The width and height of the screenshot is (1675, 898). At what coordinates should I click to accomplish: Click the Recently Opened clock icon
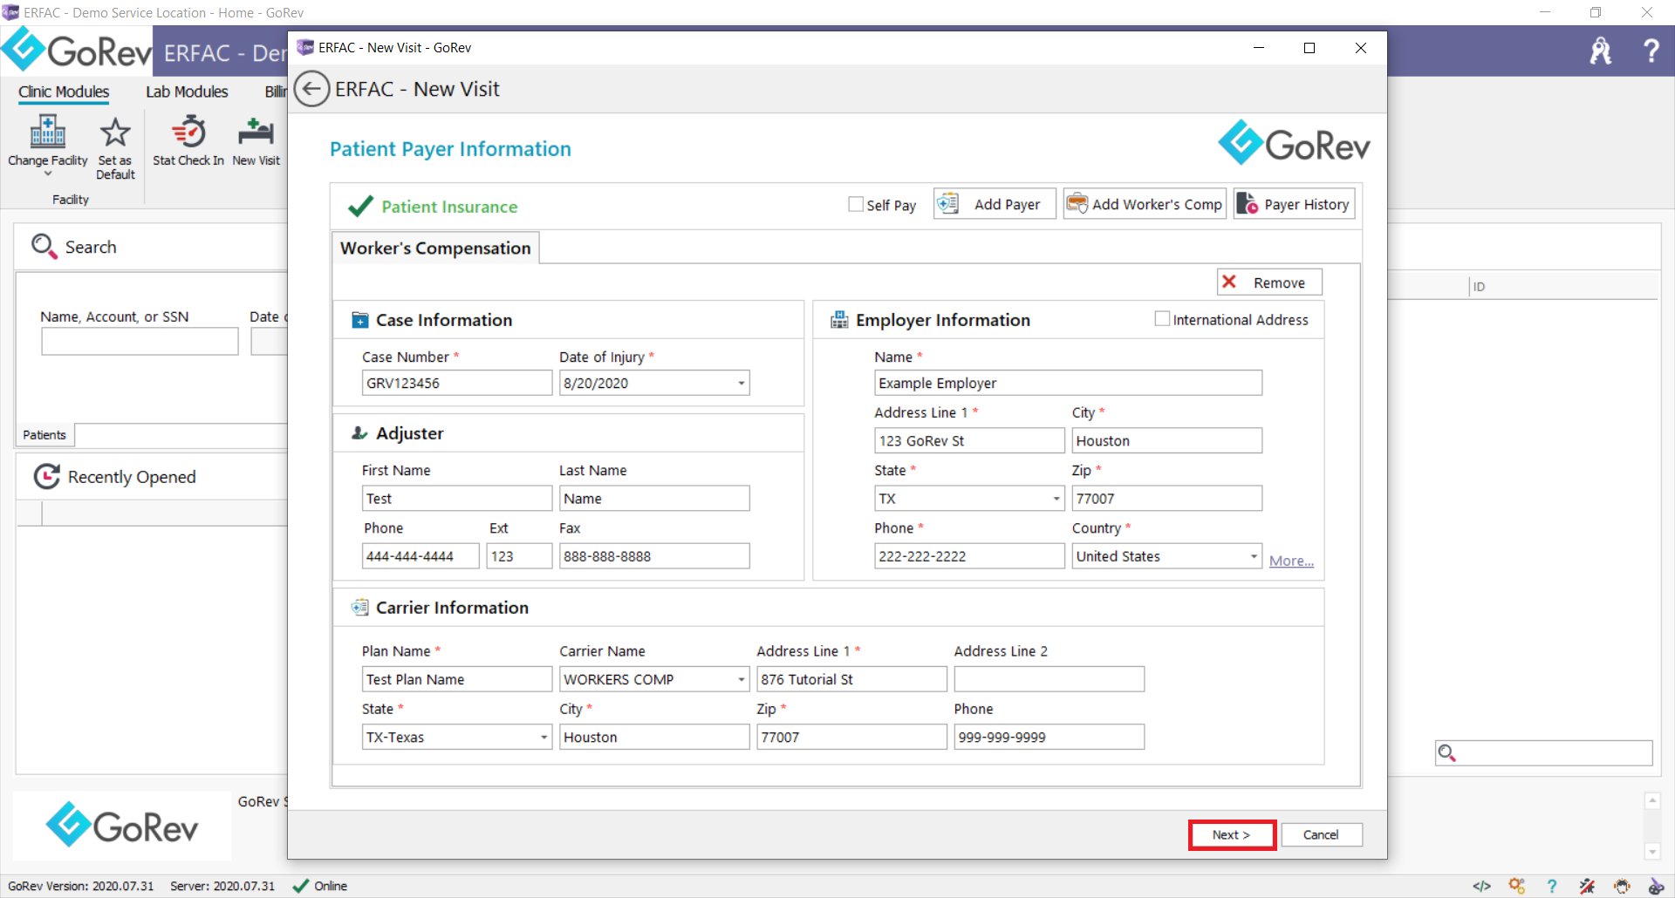point(46,476)
